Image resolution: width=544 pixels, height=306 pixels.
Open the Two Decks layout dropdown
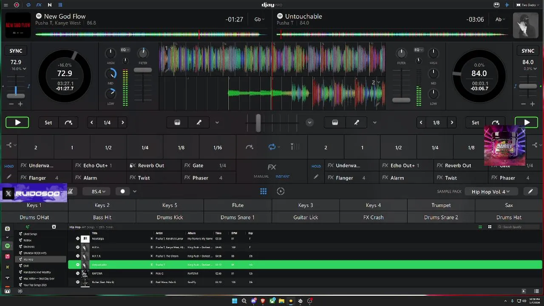coord(527,5)
